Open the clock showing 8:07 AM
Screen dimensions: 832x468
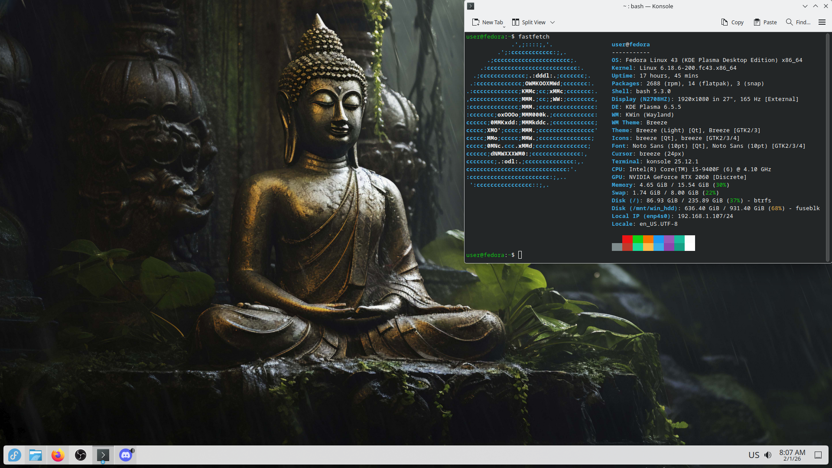coord(792,455)
